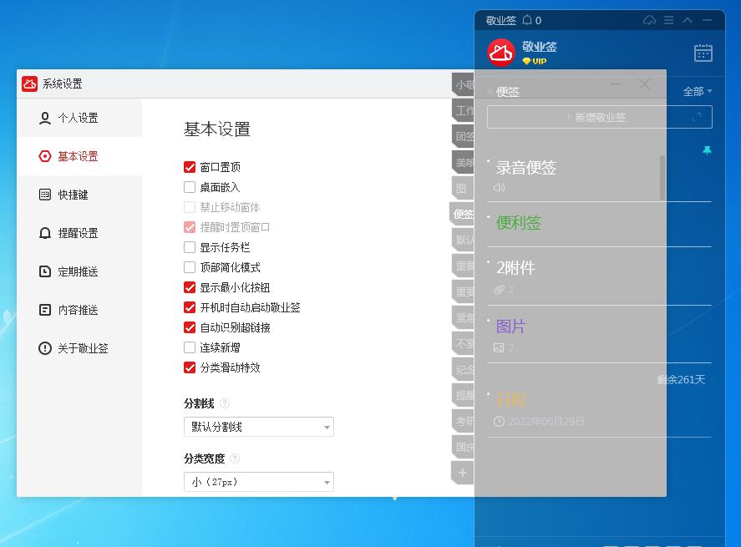Uncheck the 分类滑动特效 checkbox
741x547 pixels.
[190, 367]
